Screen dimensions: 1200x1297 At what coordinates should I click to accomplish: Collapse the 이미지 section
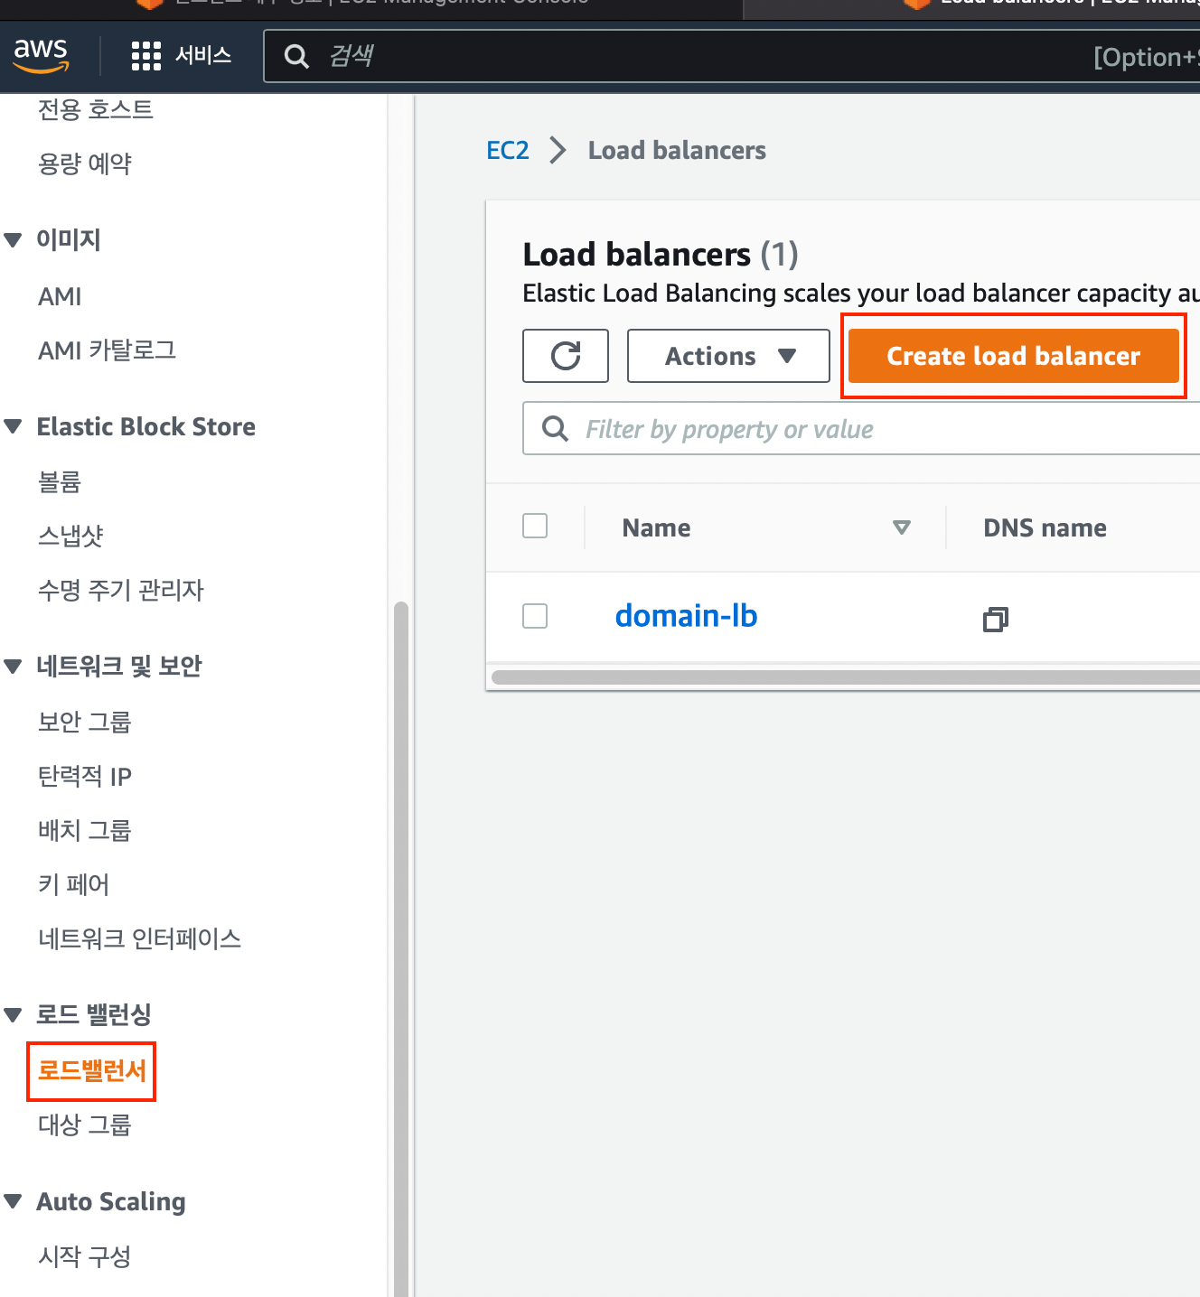tap(13, 240)
